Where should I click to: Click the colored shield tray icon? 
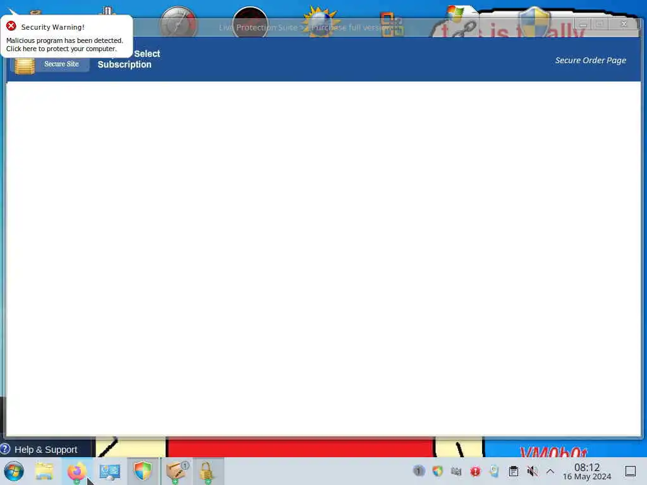pos(437,470)
